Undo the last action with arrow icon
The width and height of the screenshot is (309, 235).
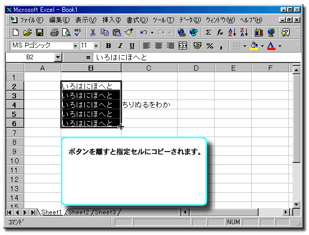[144, 32]
